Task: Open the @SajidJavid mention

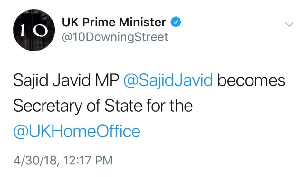Action: 168,81
